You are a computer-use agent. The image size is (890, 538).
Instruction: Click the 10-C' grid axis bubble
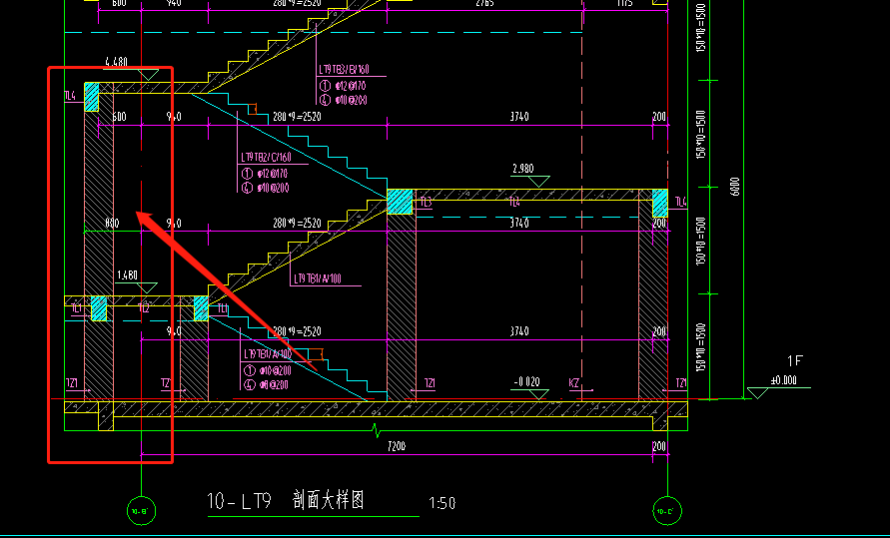667,511
